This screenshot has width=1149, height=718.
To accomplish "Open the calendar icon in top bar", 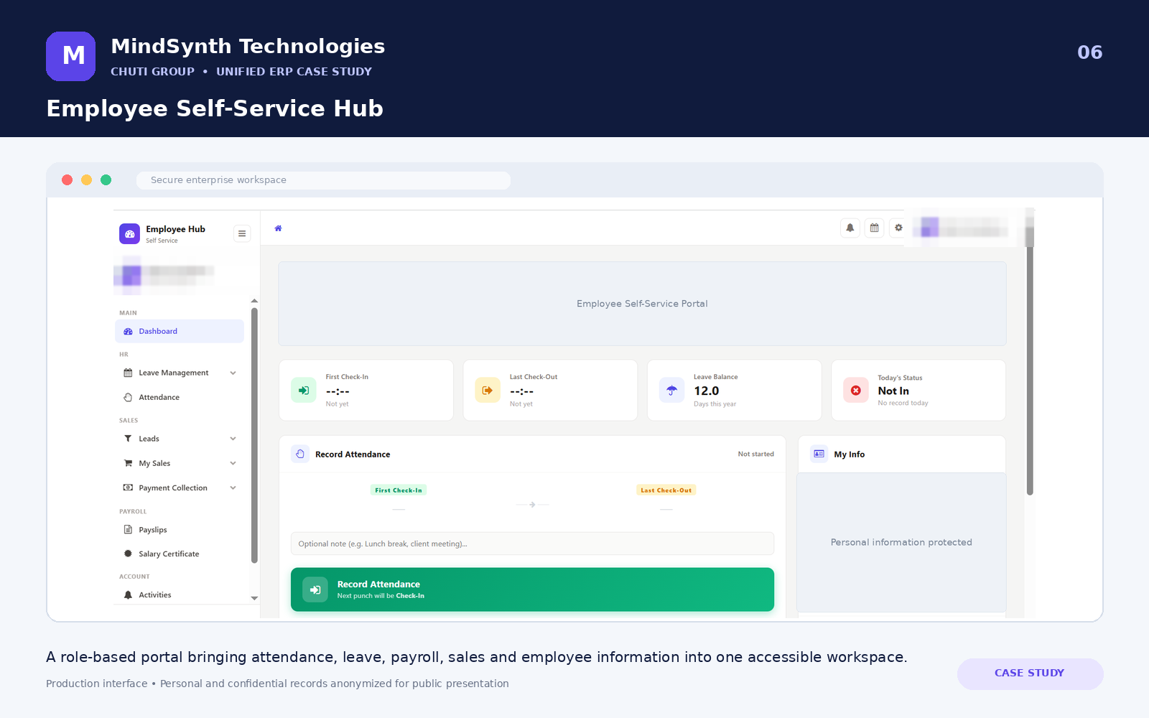I will tap(874, 228).
